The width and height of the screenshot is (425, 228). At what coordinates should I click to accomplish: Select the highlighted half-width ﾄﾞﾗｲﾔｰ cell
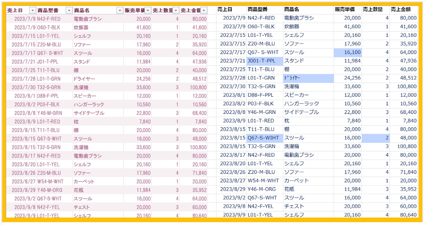pos(308,78)
